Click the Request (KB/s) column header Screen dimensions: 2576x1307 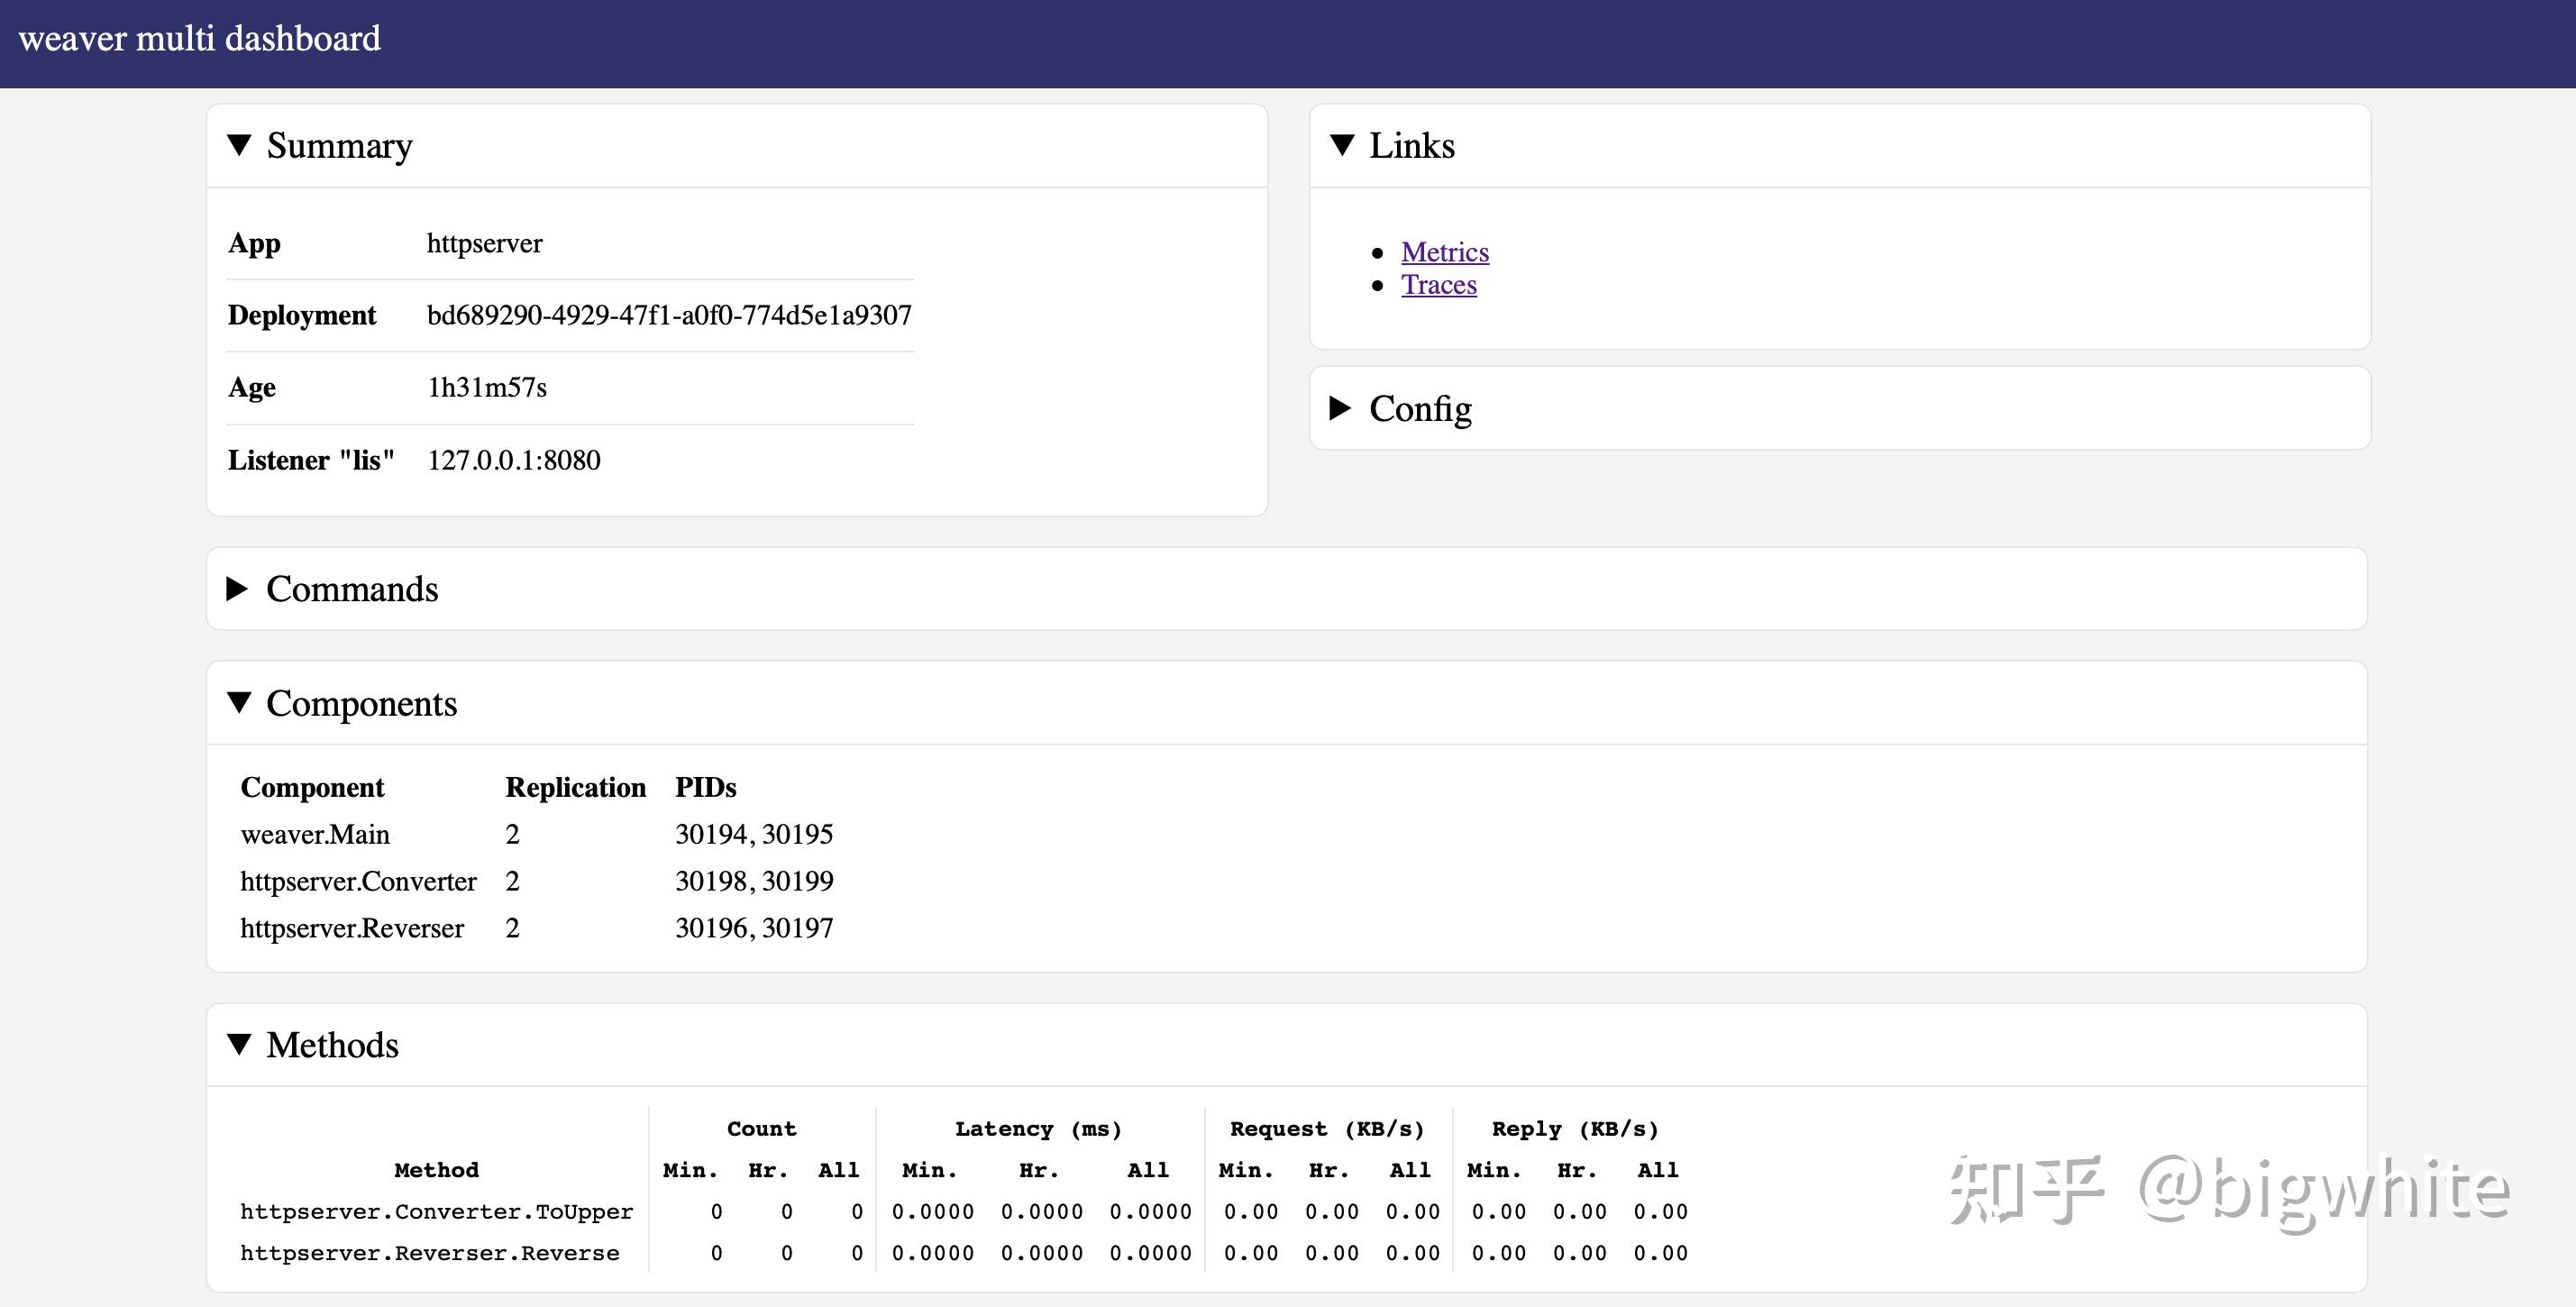1326,1129
